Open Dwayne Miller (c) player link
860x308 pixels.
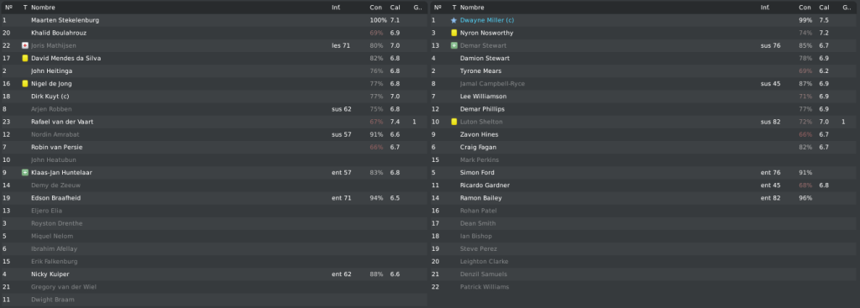487,20
